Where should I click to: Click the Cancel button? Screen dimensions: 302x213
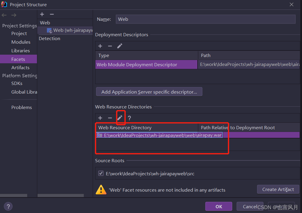250,206
